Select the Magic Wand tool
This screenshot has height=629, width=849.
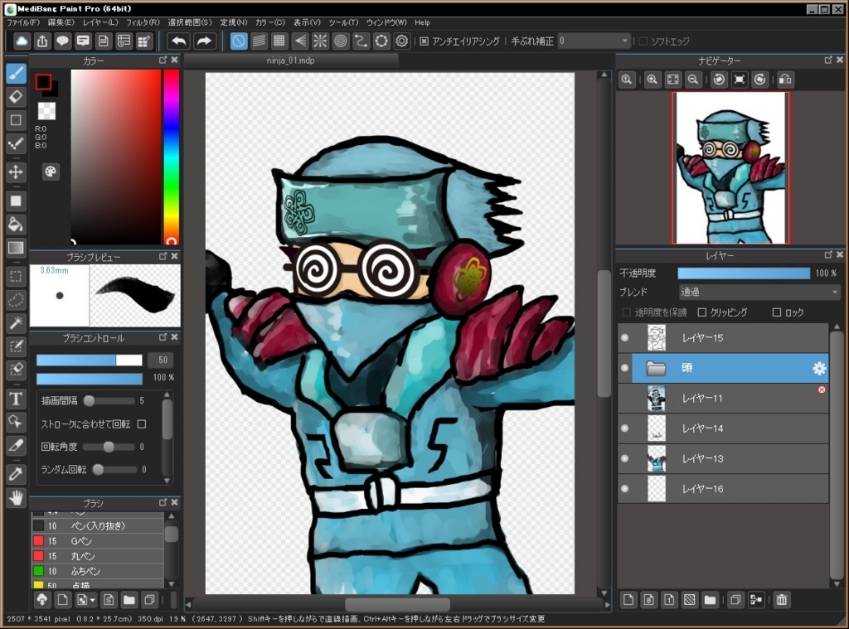tap(16, 323)
